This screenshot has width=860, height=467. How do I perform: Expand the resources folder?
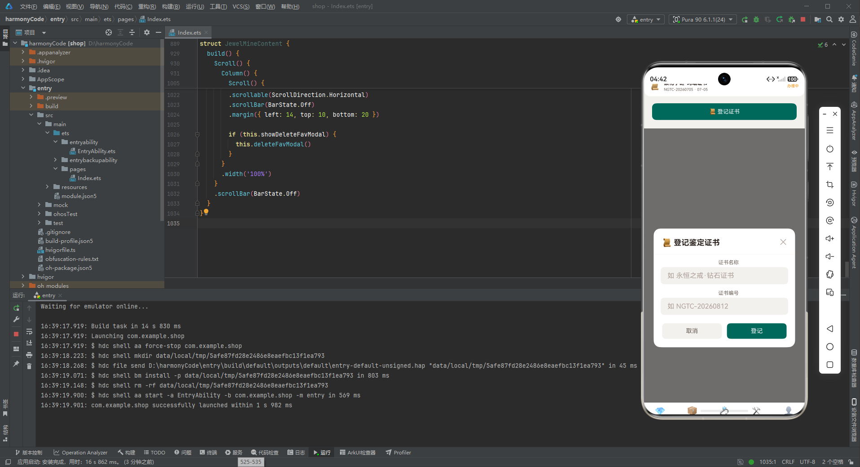47,187
